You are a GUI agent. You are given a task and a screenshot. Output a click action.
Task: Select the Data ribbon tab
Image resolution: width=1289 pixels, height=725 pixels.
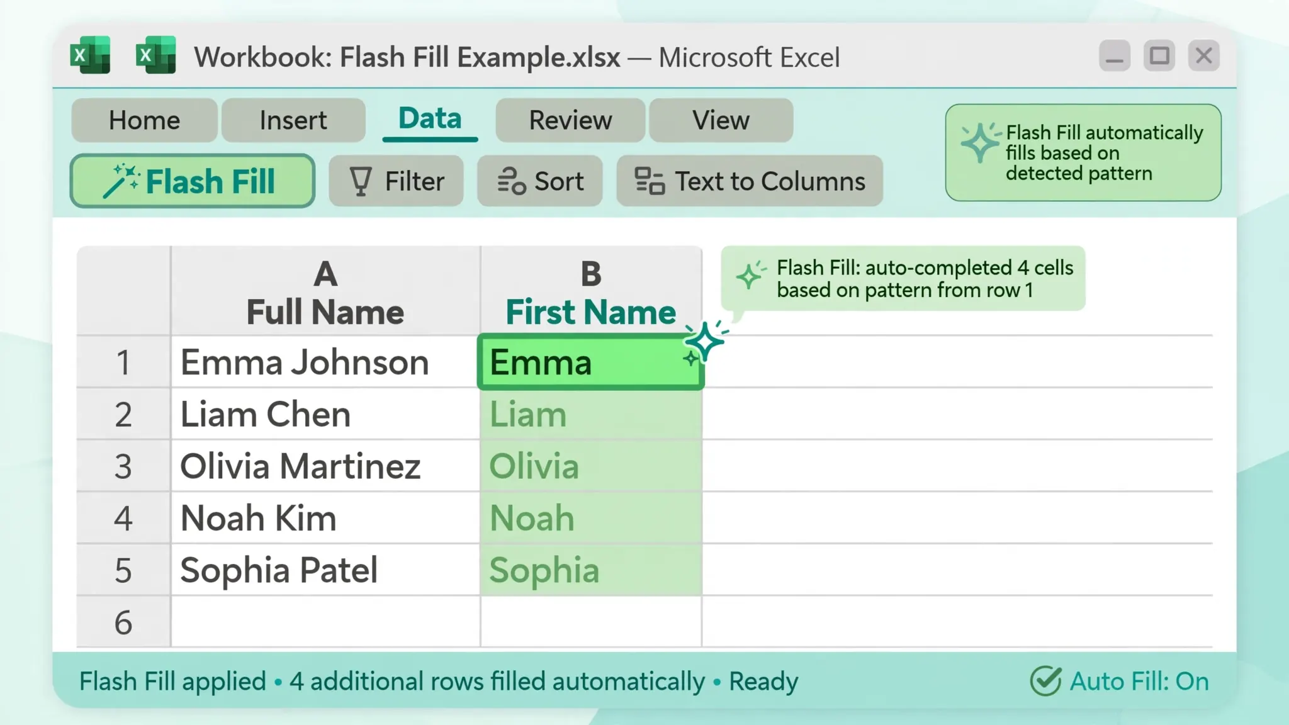click(430, 119)
